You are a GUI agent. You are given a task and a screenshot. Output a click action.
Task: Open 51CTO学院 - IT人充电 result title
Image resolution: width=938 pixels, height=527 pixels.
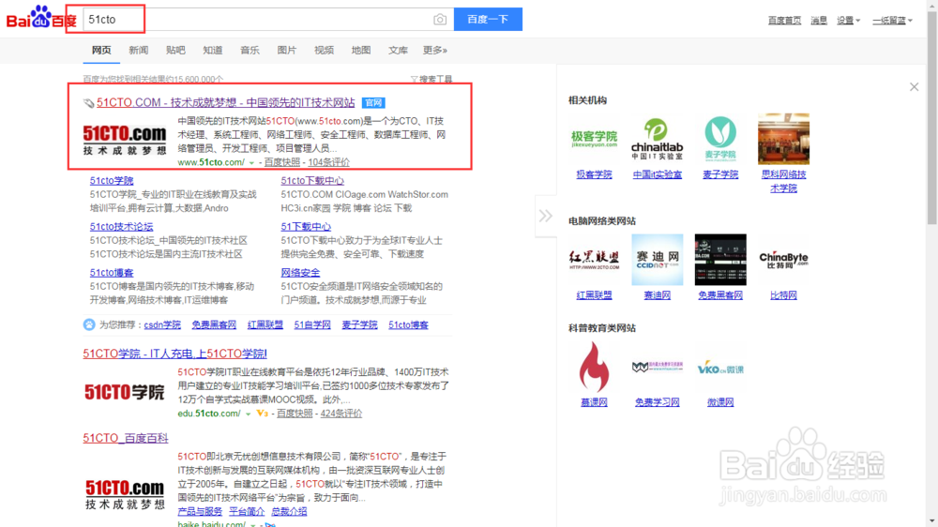(x=174, y=354)
